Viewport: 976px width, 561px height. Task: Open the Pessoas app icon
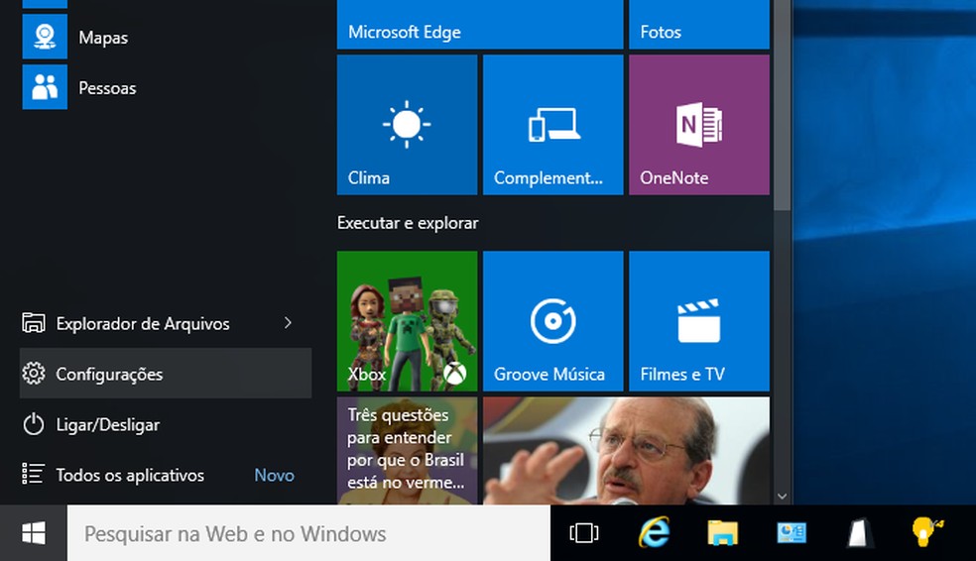click(x=45, y=87)
